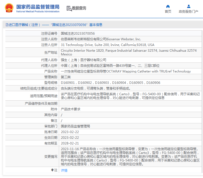Select intended use text mentioning Carto3
This screenshot has height=178, width=203.
(130, 96)
